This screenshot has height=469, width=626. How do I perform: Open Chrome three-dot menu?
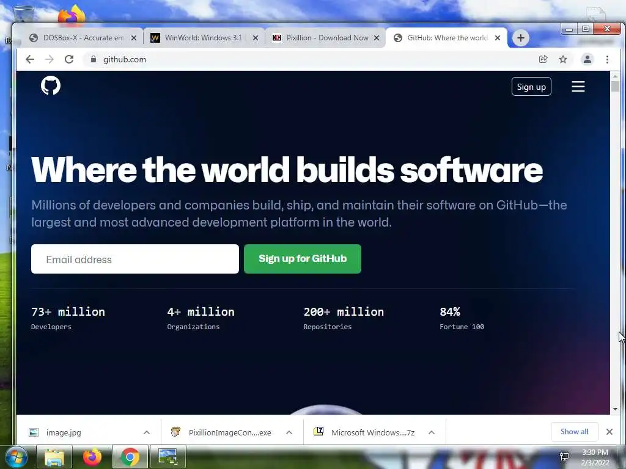coord(607,59)
